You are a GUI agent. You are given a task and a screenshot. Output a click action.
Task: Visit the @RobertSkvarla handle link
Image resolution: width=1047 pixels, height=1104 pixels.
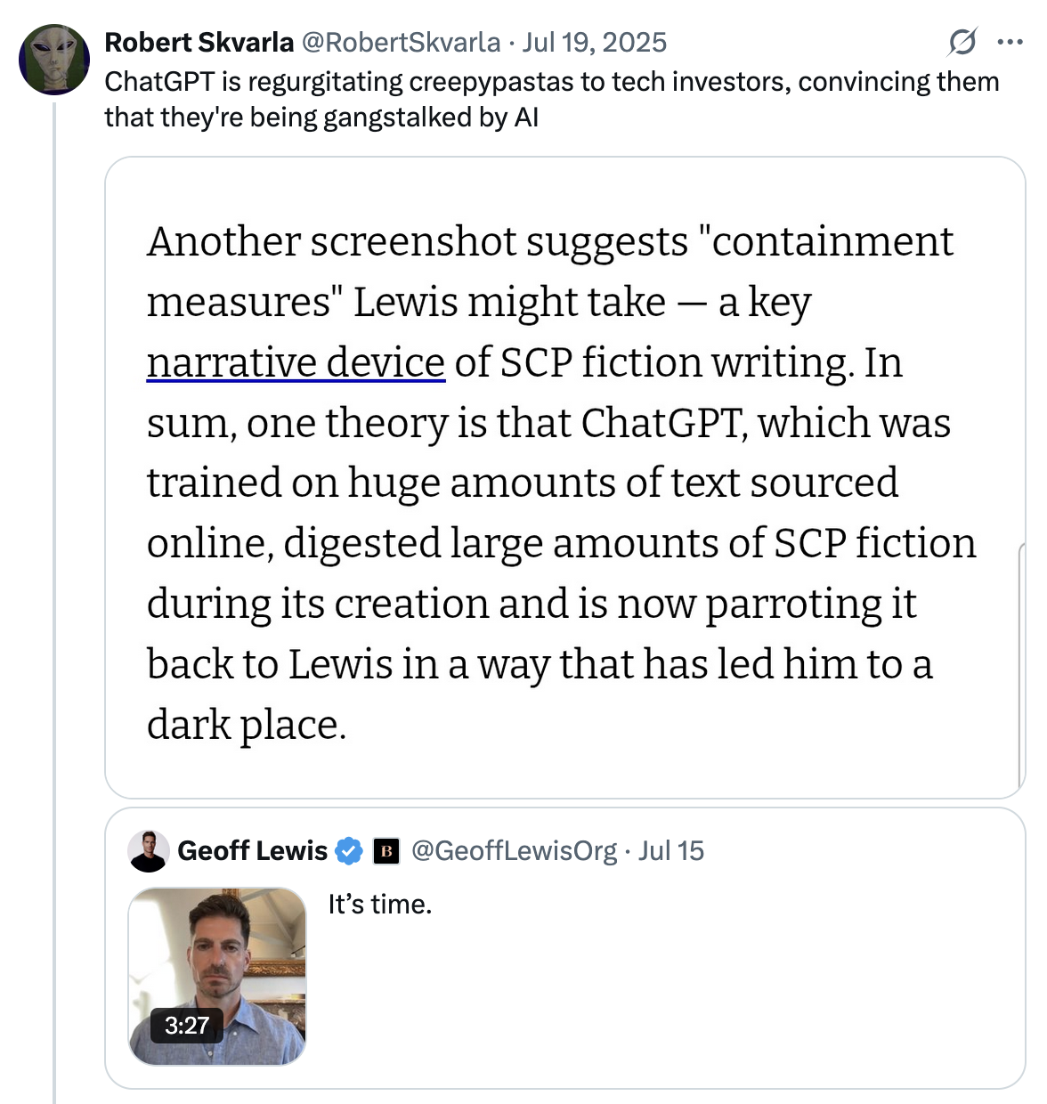pyautogui.click(x=401, y=42)
